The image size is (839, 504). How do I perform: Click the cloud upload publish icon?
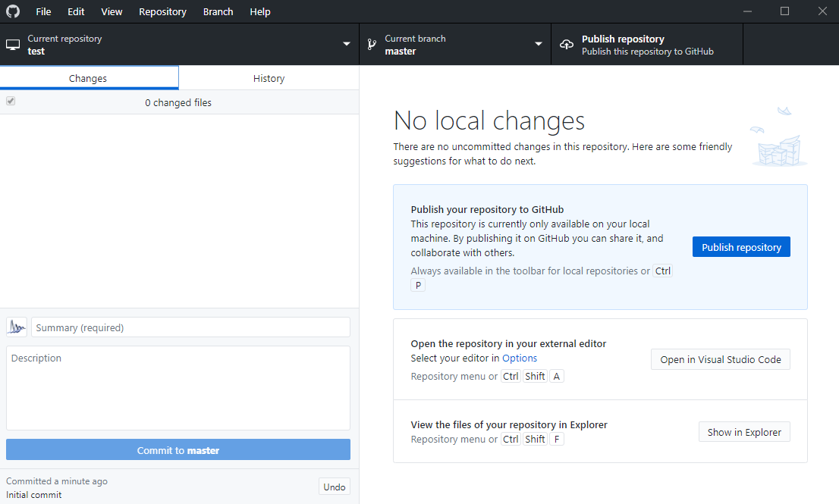click(566, 45)
